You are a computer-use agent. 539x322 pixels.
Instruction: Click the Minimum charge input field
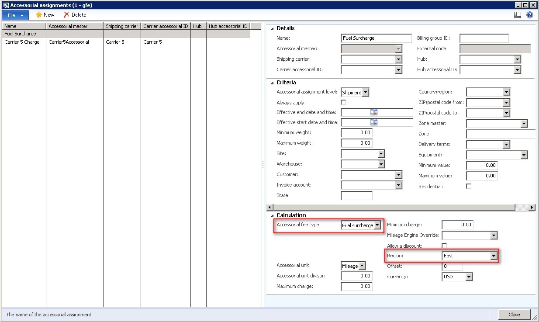point(457,225)
